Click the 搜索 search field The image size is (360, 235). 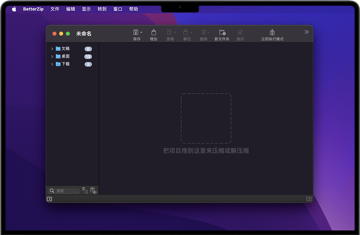click(x=67, y=191)
